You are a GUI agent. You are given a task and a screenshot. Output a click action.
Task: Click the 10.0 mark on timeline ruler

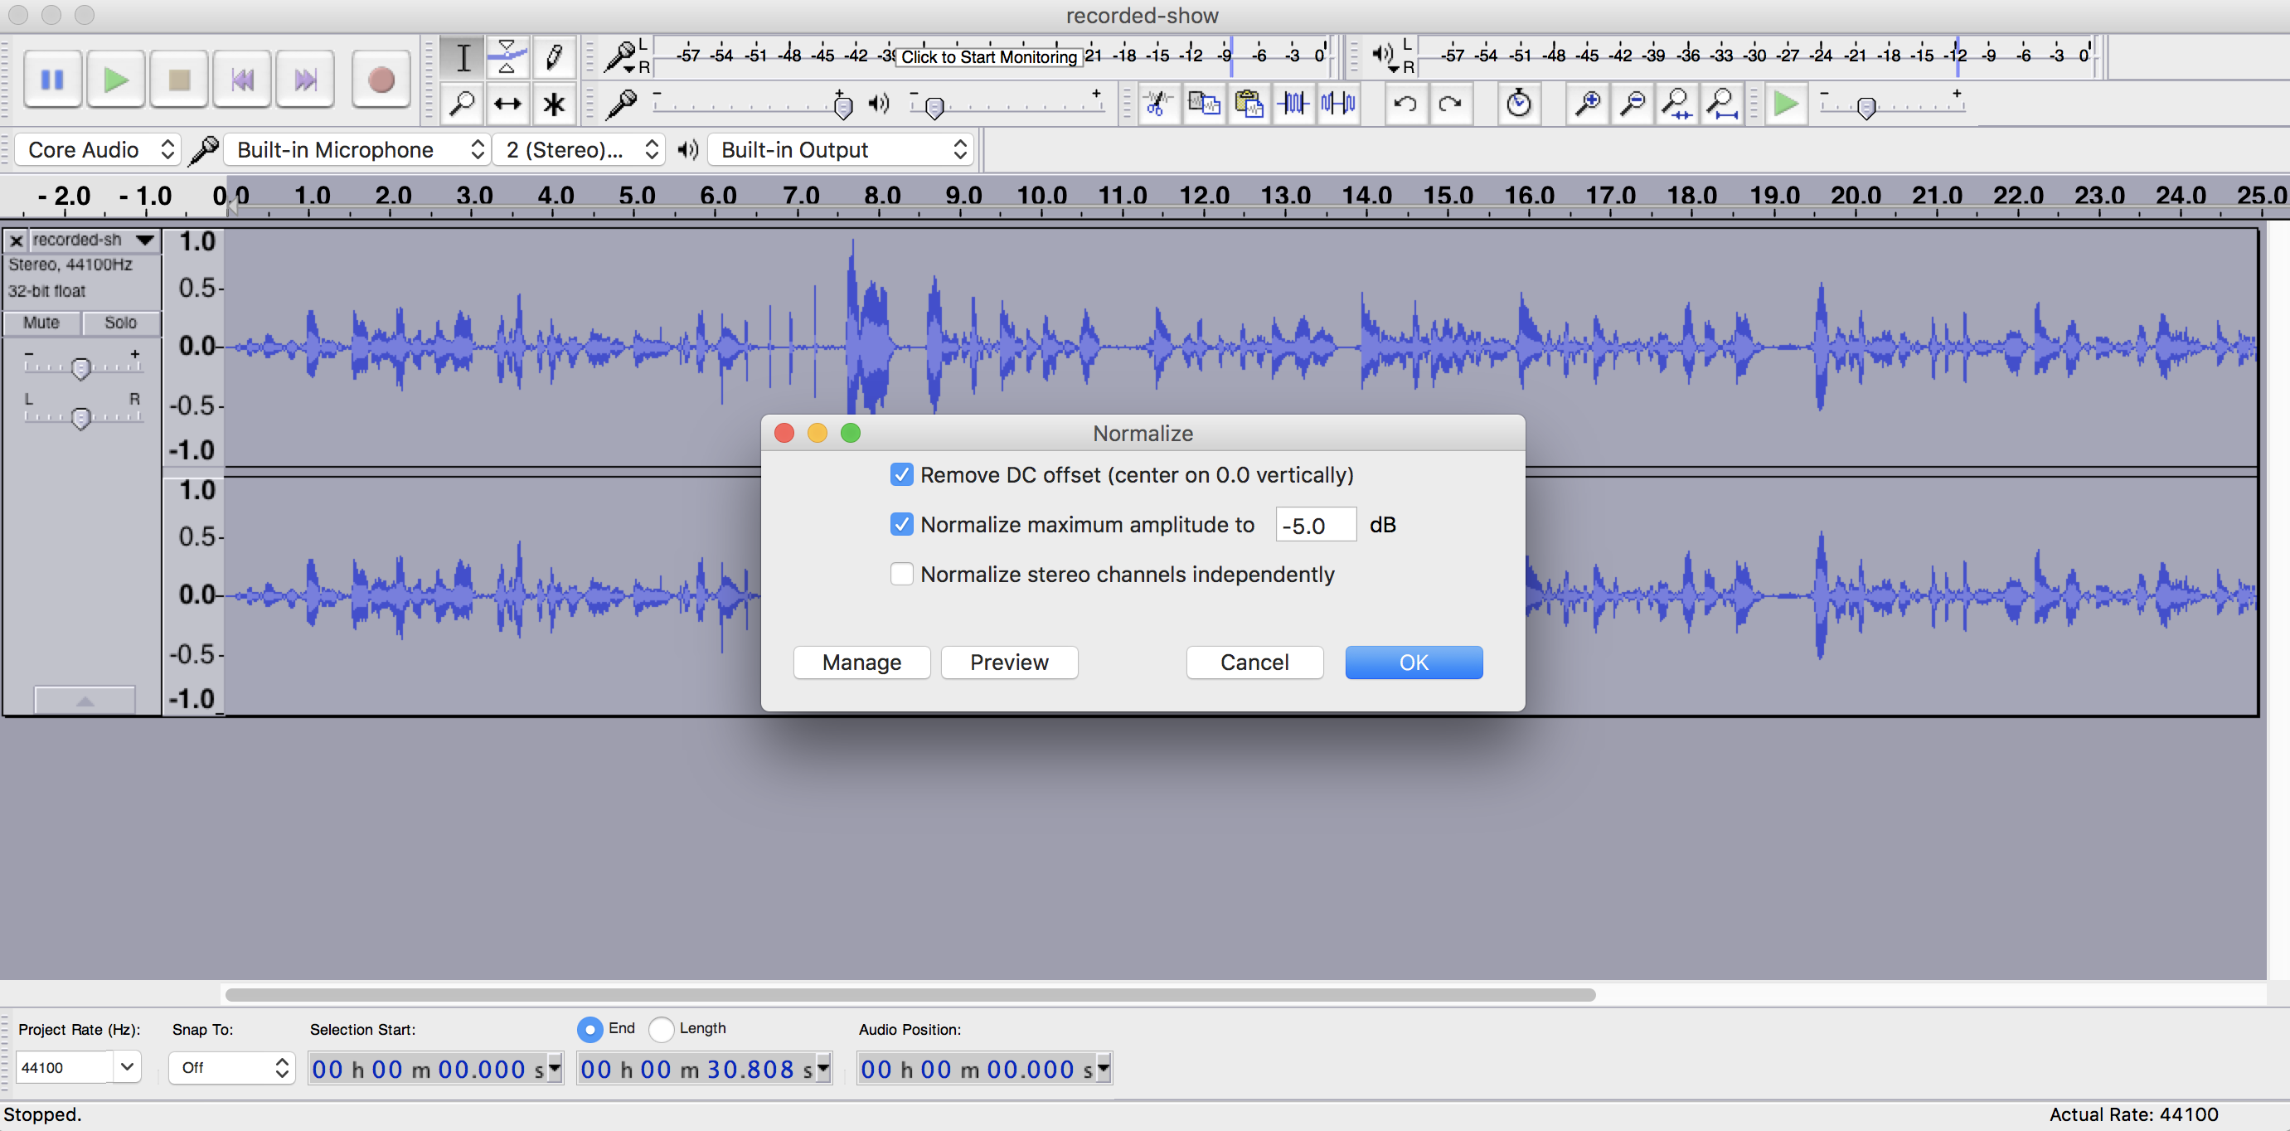tap(1041, 196)
